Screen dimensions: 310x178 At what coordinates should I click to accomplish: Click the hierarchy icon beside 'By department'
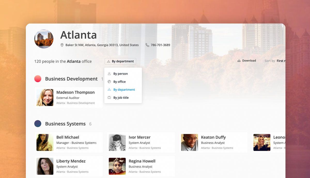pos(110,90)
